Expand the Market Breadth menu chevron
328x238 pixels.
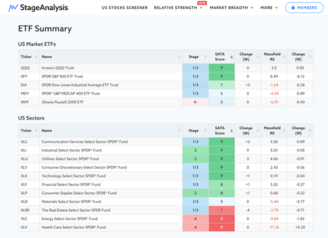click(x=252, y=8)
